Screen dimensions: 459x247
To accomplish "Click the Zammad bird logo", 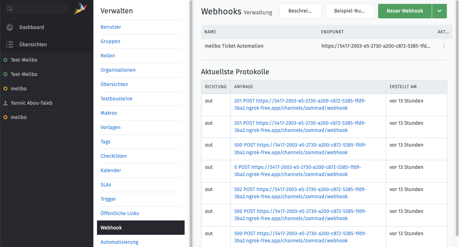I will pos(80,8).
